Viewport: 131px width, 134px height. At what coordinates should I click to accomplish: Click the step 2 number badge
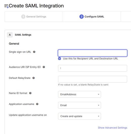coord(82,17)
